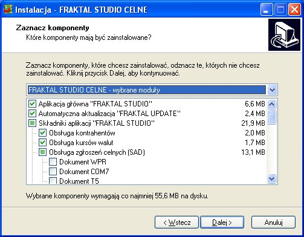This screenshot has height=237, width=304.
Task: Enable Dokument T5 component
Action: pos(53,180)
